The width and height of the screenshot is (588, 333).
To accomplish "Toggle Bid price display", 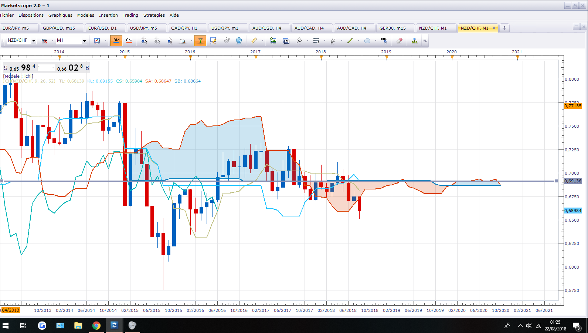I will (116, 40).
